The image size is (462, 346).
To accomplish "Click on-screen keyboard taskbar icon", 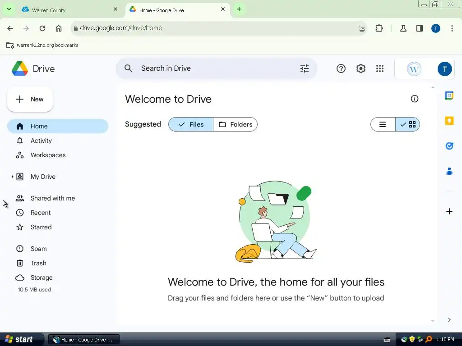I will click(387, 340).
